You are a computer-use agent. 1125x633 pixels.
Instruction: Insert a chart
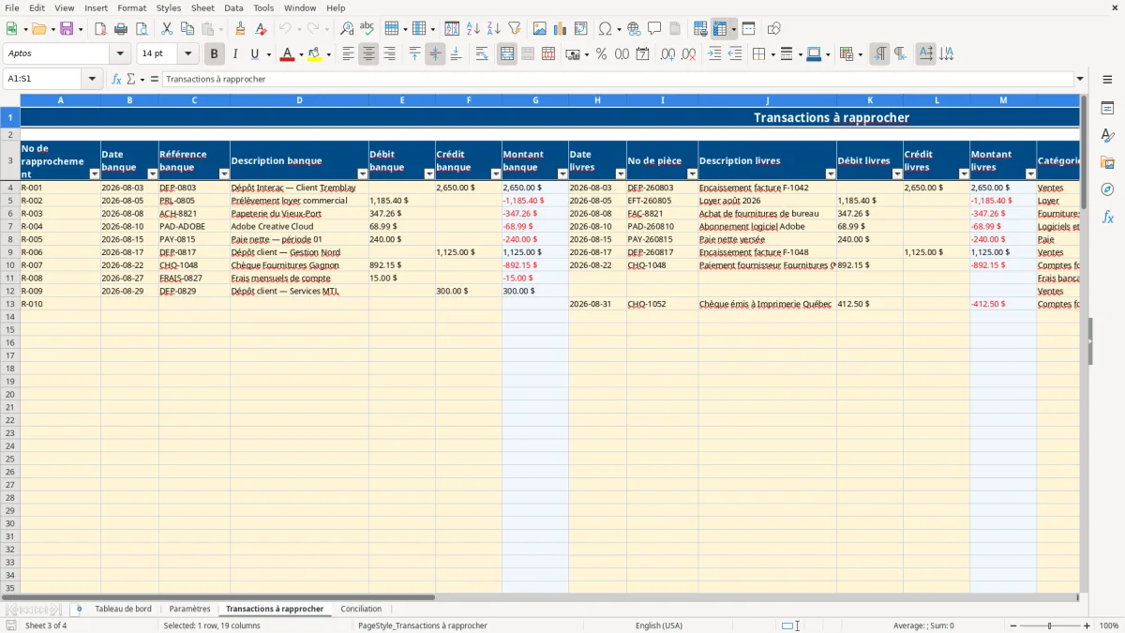(x=561, y=29)
